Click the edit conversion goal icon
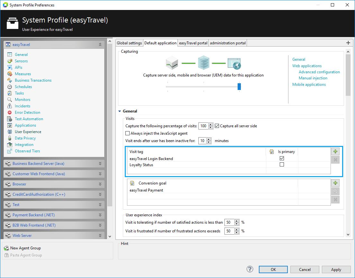Viewport: 355px width, 278px height. coord(335,191)
